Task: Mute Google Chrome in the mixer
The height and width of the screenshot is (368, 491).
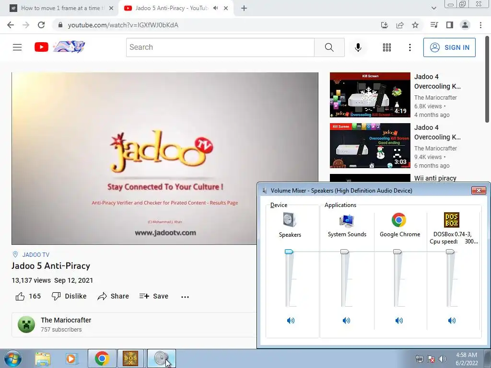Action: point(399,321)
